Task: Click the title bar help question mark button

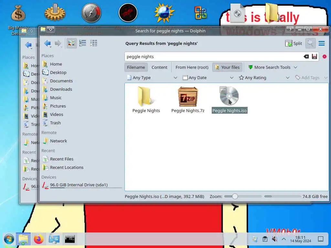Action: [290, 29]
